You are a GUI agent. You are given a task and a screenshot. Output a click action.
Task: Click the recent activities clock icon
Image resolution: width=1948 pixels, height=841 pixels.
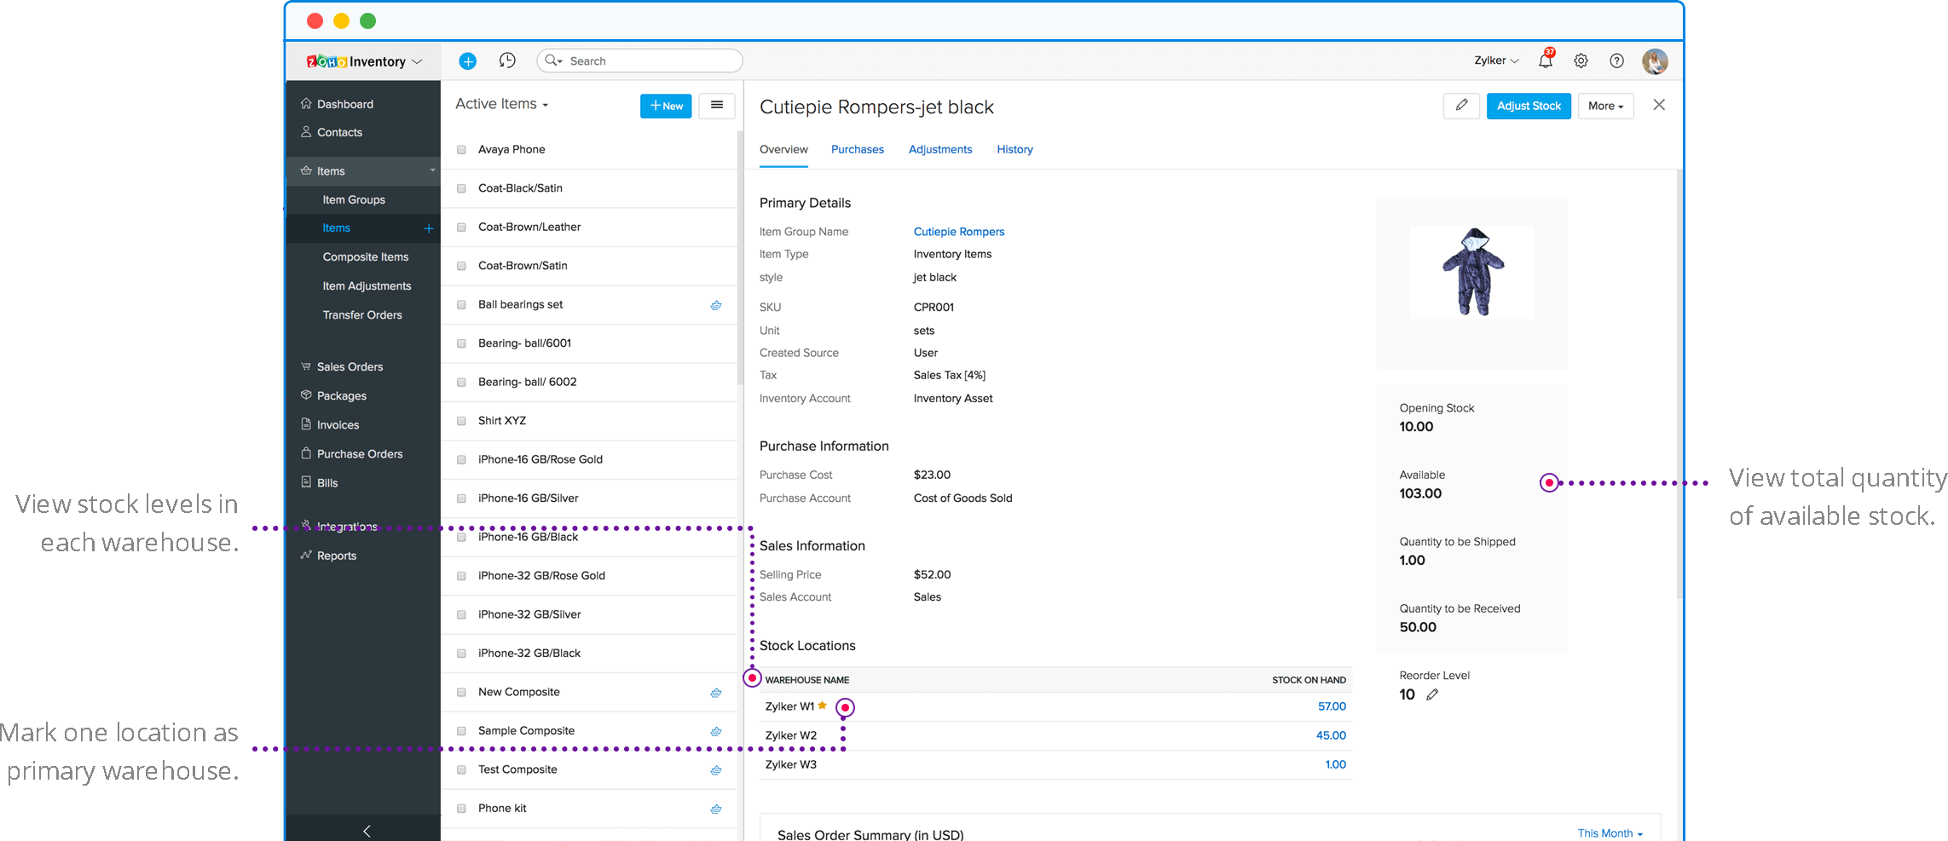[507, 60]
